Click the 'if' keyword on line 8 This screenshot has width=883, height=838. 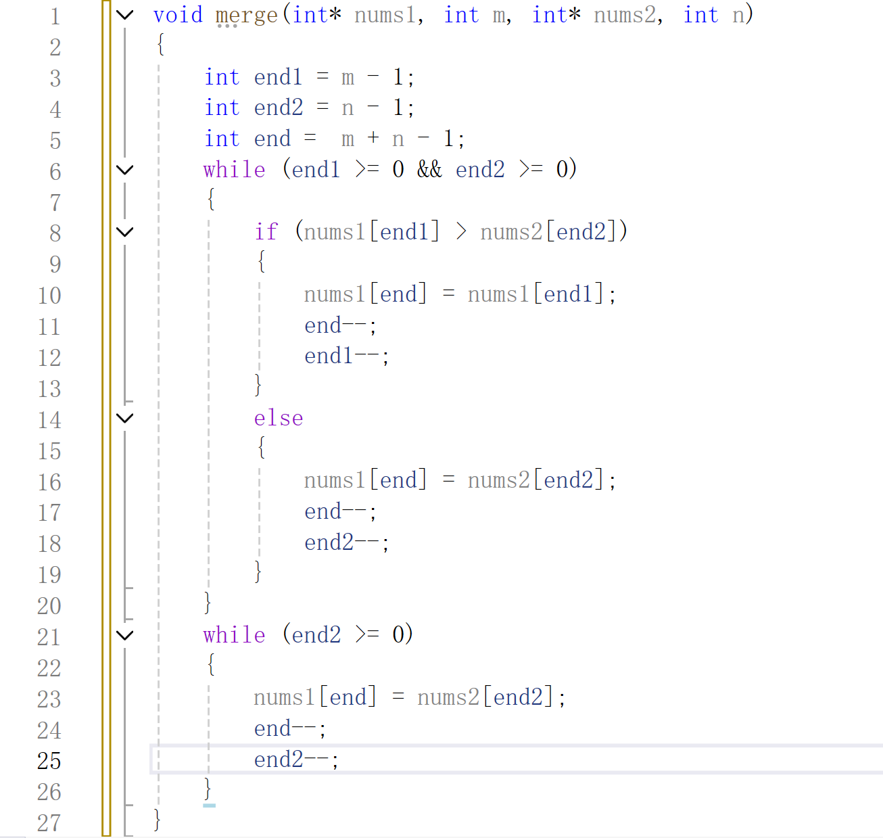point(266,231)
